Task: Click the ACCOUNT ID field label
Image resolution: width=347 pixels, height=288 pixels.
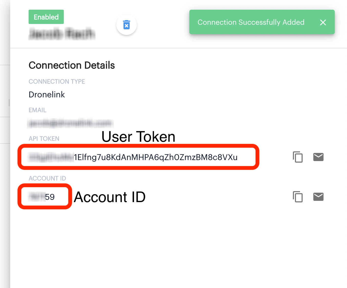Action: click(47, 178)
